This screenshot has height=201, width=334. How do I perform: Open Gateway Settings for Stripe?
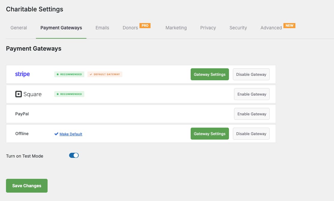point(209,74)
